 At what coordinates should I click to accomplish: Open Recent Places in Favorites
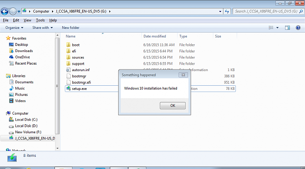click(x=26, y=63)
